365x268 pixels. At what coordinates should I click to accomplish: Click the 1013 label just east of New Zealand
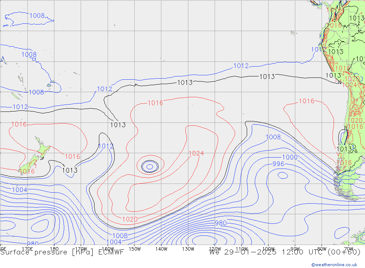pyautogui.click(x=70, y=170)
